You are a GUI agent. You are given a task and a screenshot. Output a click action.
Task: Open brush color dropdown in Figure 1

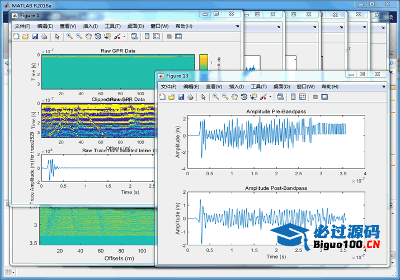(x=124, y=36)
